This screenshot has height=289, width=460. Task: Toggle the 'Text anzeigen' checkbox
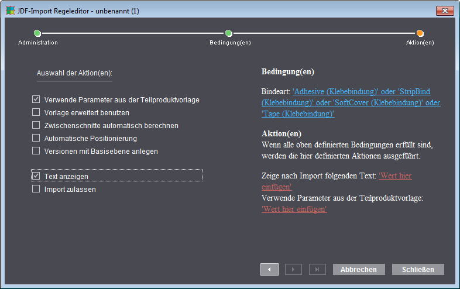(x=36, y=176)
